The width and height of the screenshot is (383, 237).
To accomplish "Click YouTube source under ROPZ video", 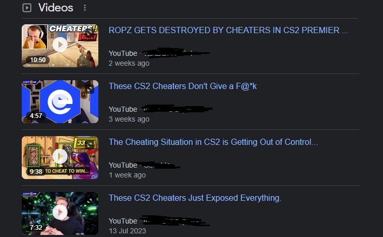I will pos(123,53).
